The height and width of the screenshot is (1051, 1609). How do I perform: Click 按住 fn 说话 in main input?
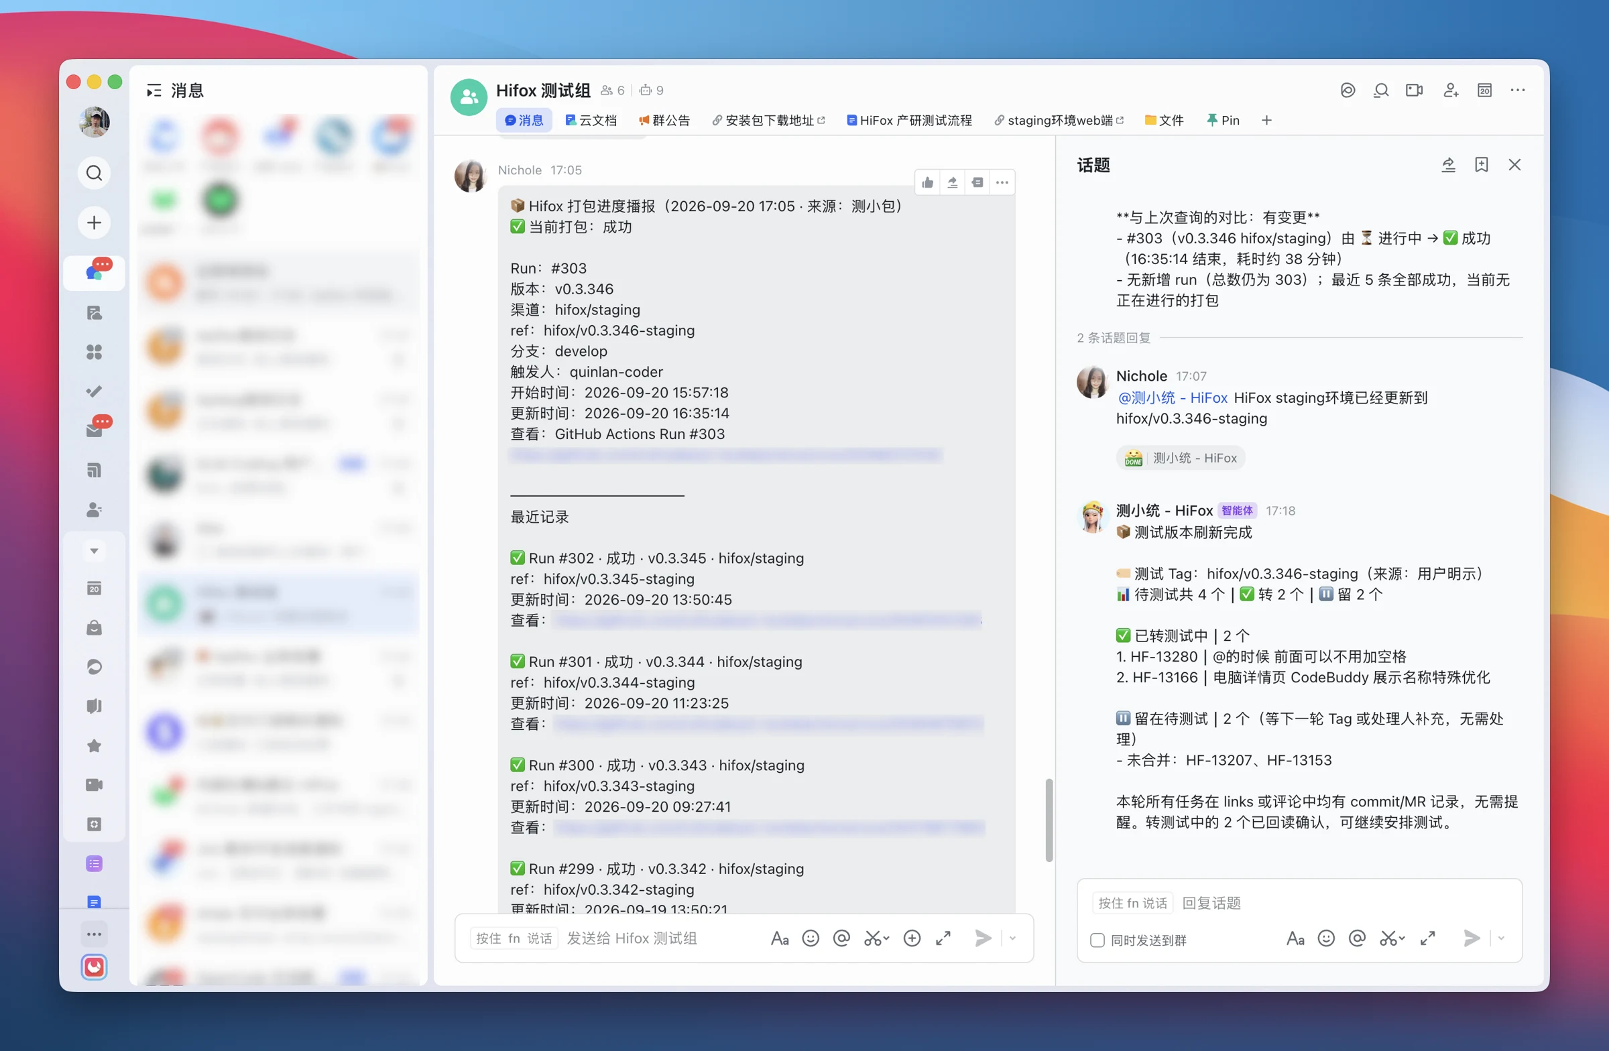[x=514, y=938]
